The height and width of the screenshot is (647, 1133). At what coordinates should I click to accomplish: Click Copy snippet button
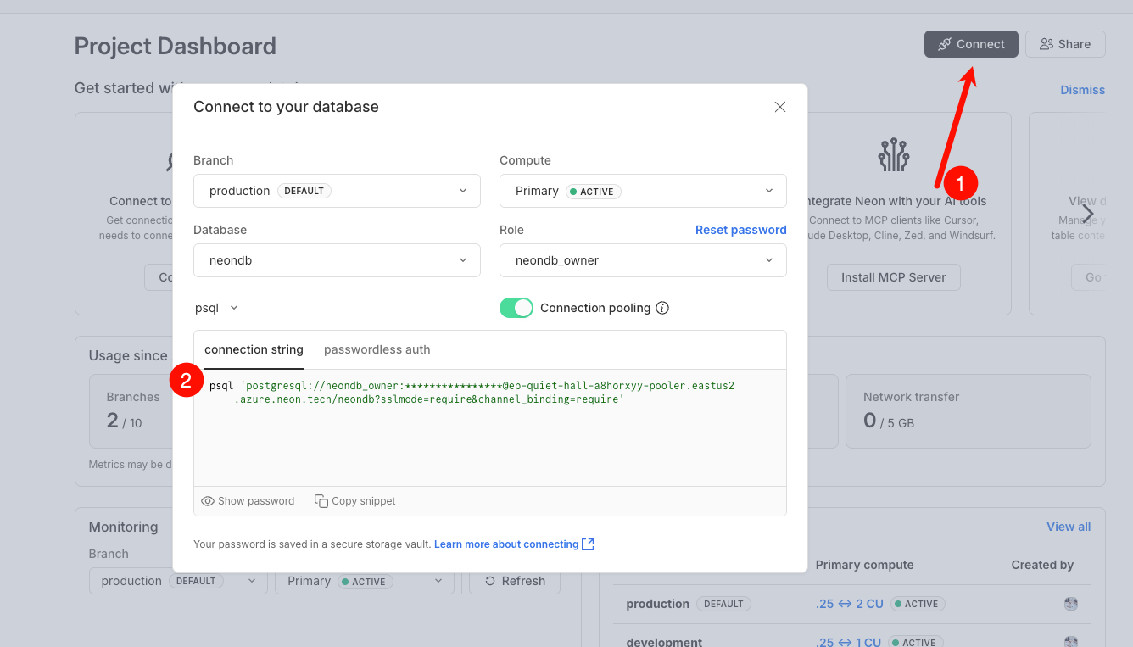(355, 501)
